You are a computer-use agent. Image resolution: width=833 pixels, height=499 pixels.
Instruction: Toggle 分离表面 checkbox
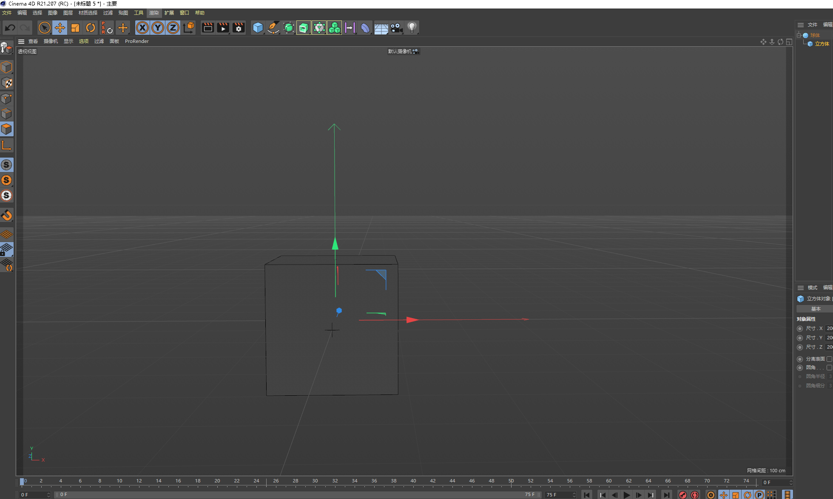(829, 359)
